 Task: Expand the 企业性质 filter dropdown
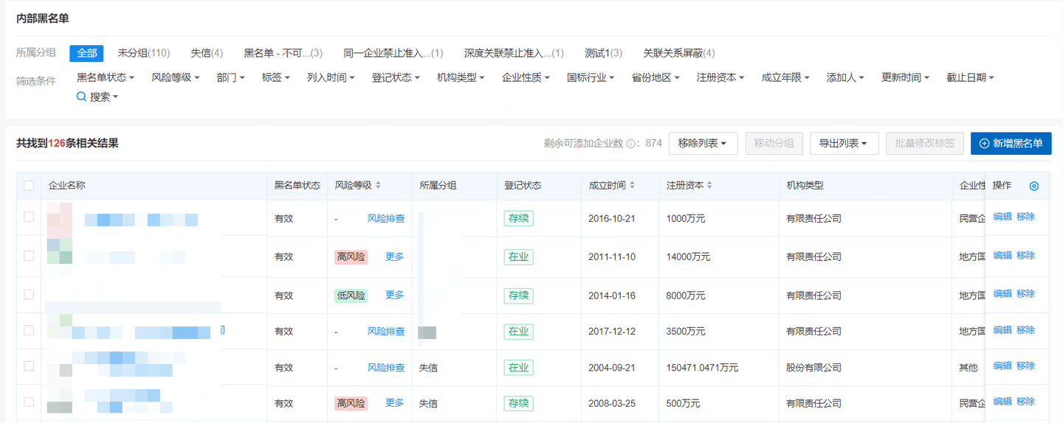526,77
